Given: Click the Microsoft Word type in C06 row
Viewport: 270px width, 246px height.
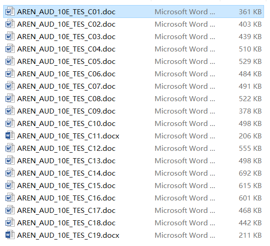Looking at the screenshot, I should point(185,74).
